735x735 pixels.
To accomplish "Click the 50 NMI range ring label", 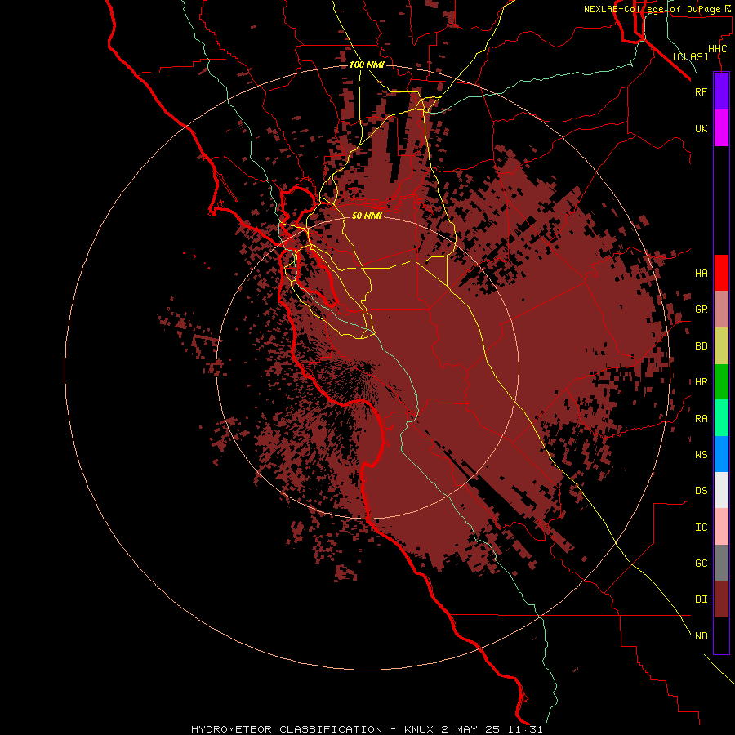I will click(367, 216).
